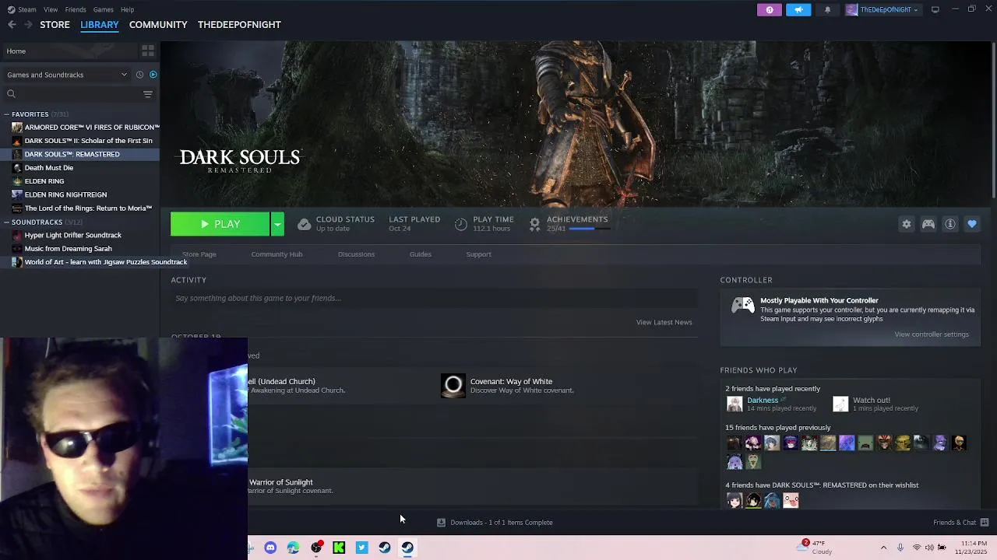Click View Latest News
This screenshot has width=997, height=560.
(664, 322)
